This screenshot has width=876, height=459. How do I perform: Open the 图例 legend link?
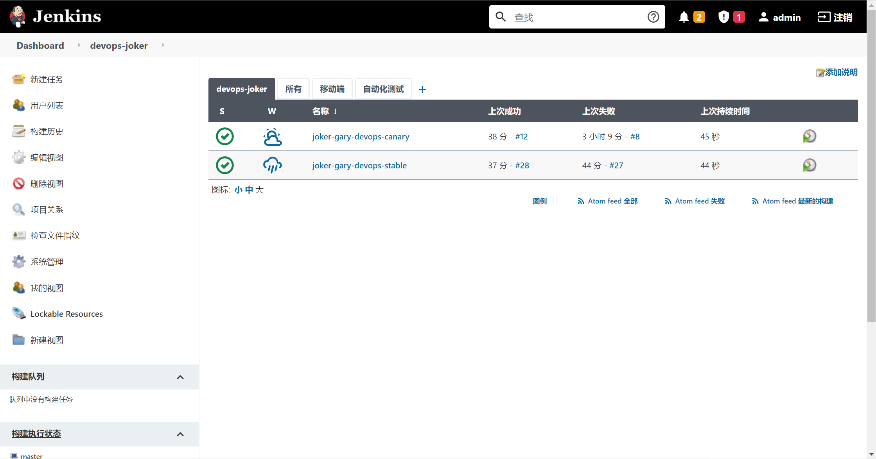point(540,201)
